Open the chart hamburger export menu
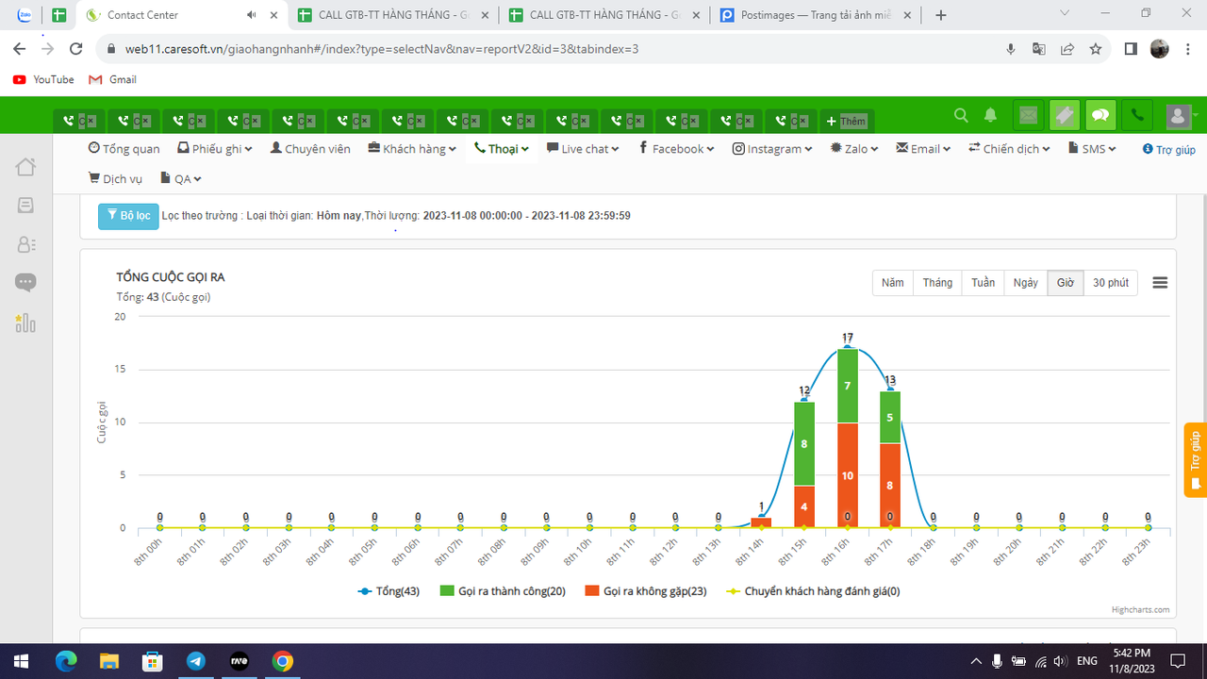Viewport: 1207px width, 679px height. [1160, 283]
